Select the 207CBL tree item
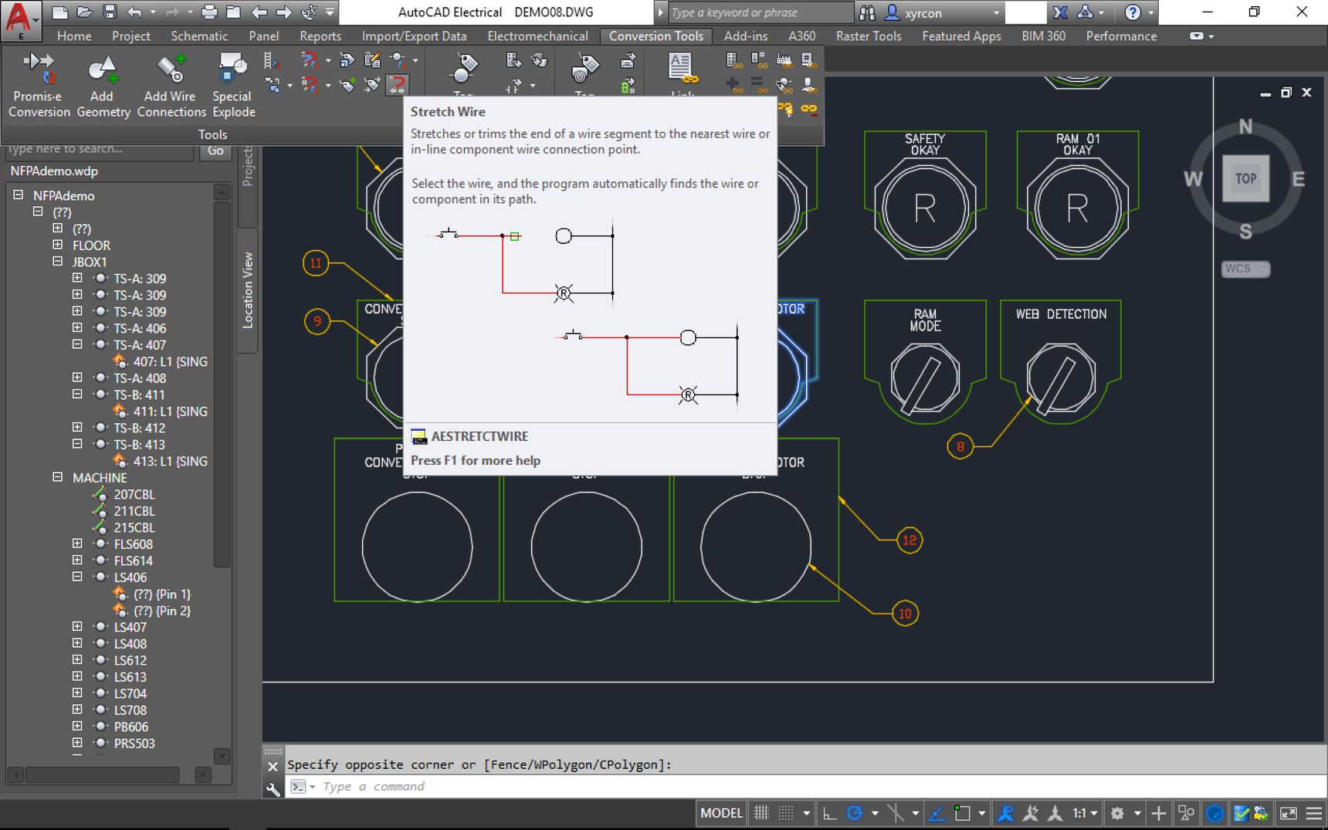Image resolution: width=1328 pixels, height=830 pixels. click(x=134, y=494)
